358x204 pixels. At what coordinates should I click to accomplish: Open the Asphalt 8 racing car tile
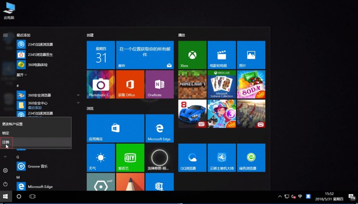coord(192,114)
